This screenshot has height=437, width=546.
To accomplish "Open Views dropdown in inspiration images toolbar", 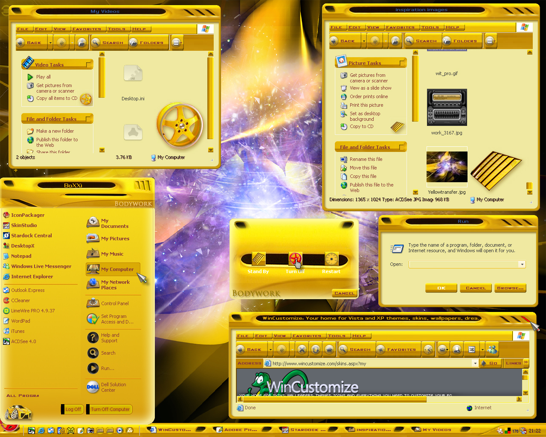I will [x=490, y=41].
